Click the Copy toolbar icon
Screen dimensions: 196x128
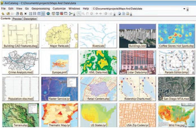(17, 14)
